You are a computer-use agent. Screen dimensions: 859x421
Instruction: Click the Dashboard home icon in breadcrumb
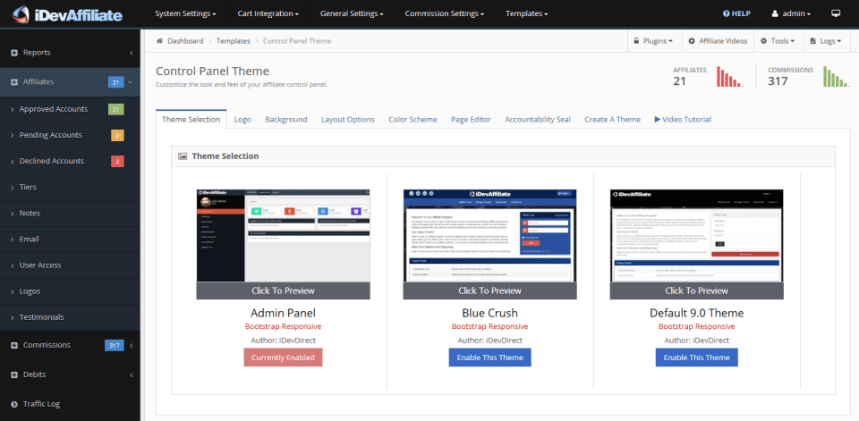pos(160,41)
